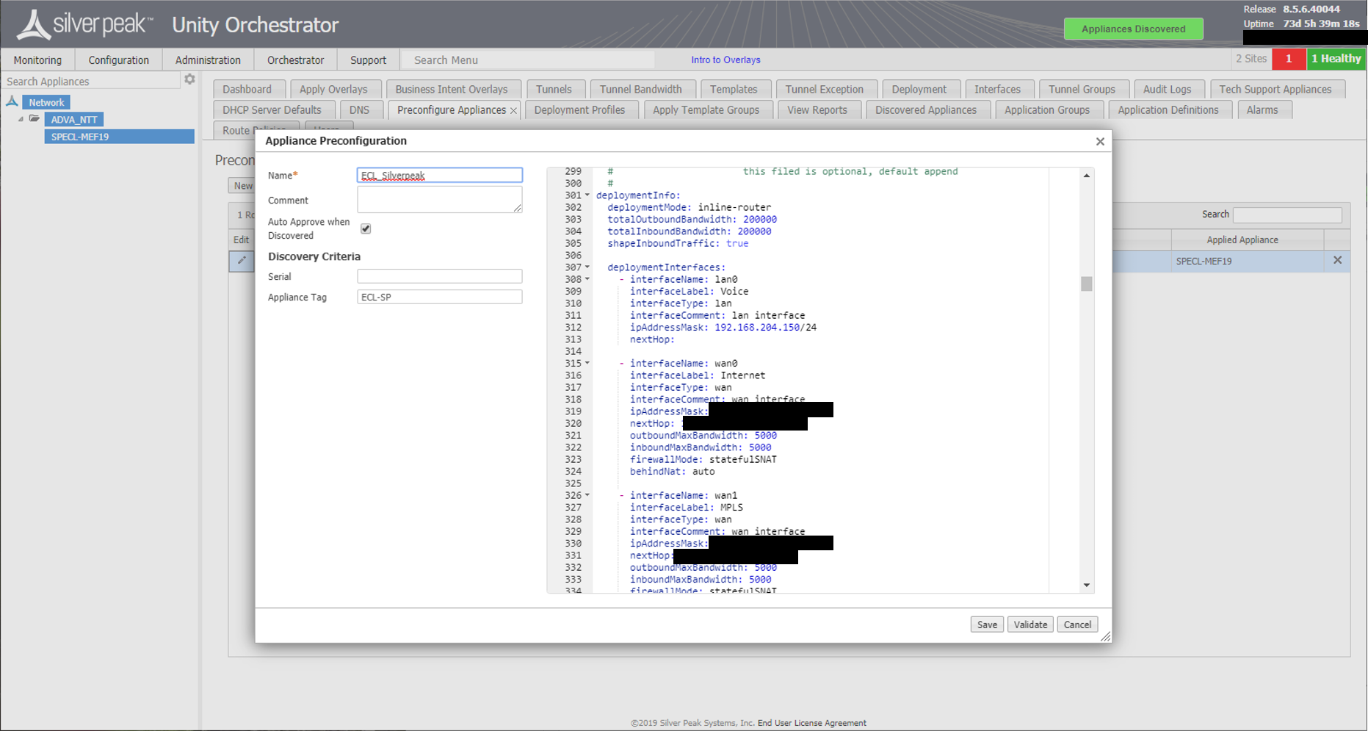This screenshot has height=731, width=1368.
Task: Collapse the ADVA_NTT tree group
Action: [x=21, y=119]
